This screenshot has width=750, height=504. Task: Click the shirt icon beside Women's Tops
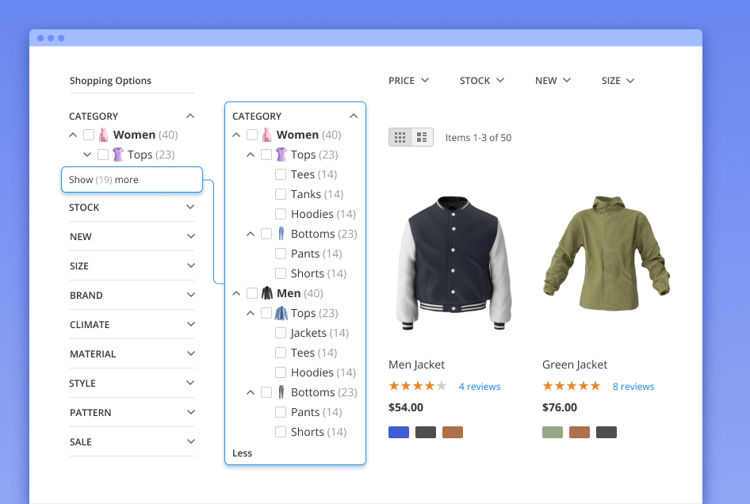[x=281, y=154]
